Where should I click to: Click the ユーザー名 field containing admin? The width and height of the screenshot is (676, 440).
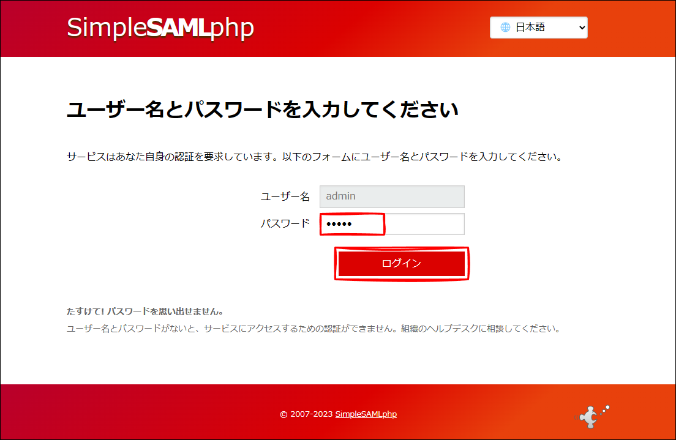pos(392,196)
